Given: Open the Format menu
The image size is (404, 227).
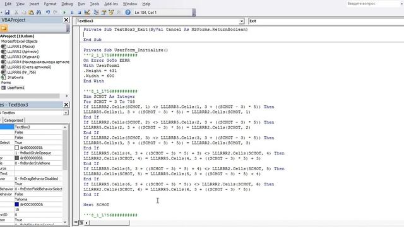Looking at the screenshot, I should click(x=50, y=4).
